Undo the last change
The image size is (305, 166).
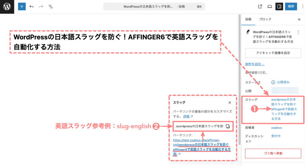click(x=32, y=7)
